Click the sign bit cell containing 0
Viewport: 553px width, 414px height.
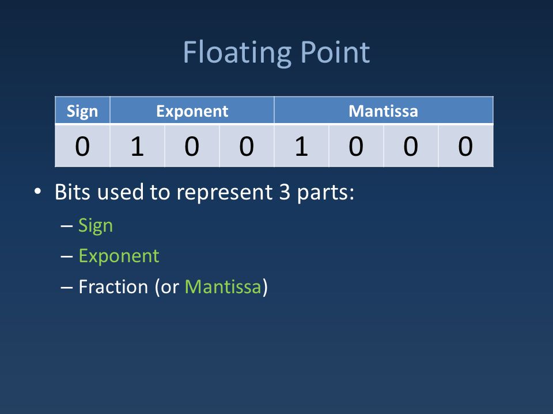82,145
